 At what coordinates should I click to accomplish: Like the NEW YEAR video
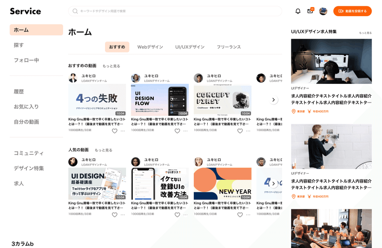[x=240, y=215]
